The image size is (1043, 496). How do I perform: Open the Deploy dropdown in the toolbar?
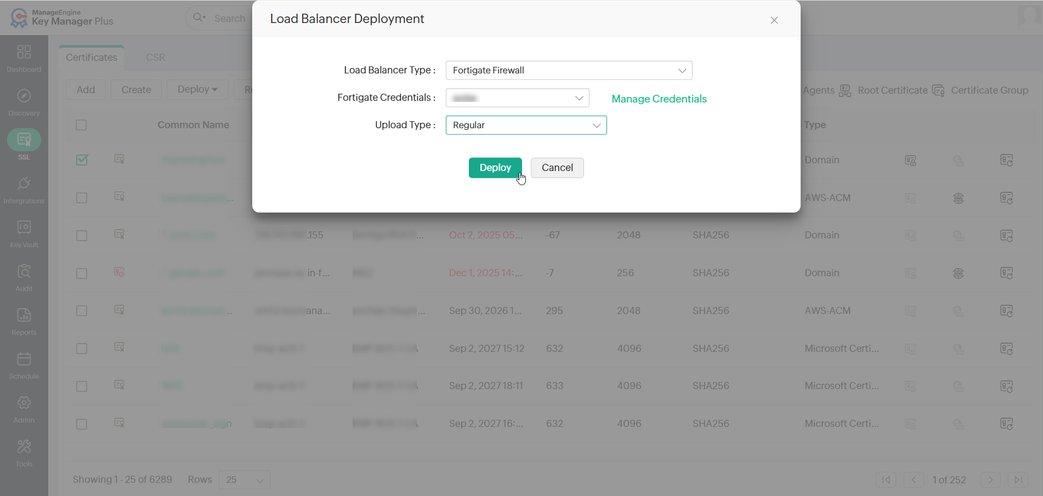coord(197,89)
